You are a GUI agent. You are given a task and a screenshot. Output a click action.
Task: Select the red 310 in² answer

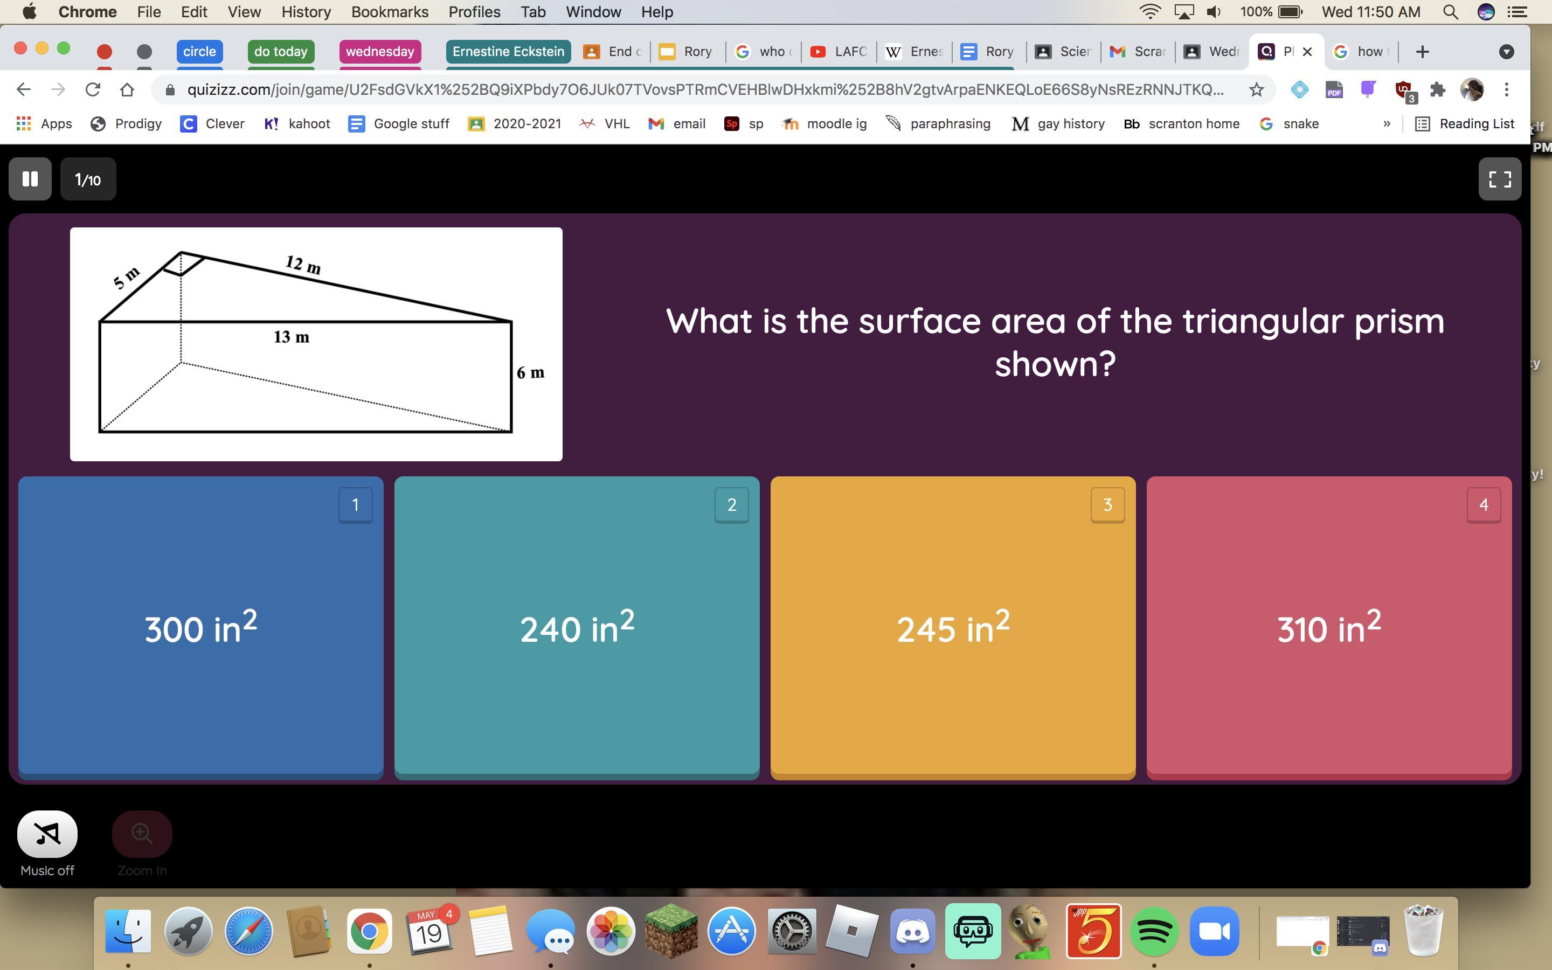pos(1328,627)
